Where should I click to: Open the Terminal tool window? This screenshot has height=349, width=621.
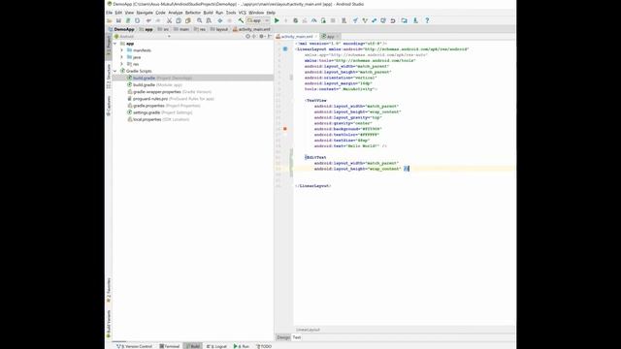click(170, 346)
